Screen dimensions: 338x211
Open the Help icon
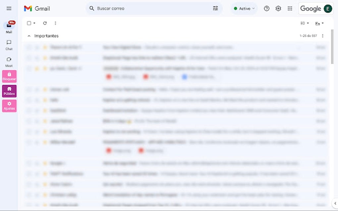(x=266, y=8)
